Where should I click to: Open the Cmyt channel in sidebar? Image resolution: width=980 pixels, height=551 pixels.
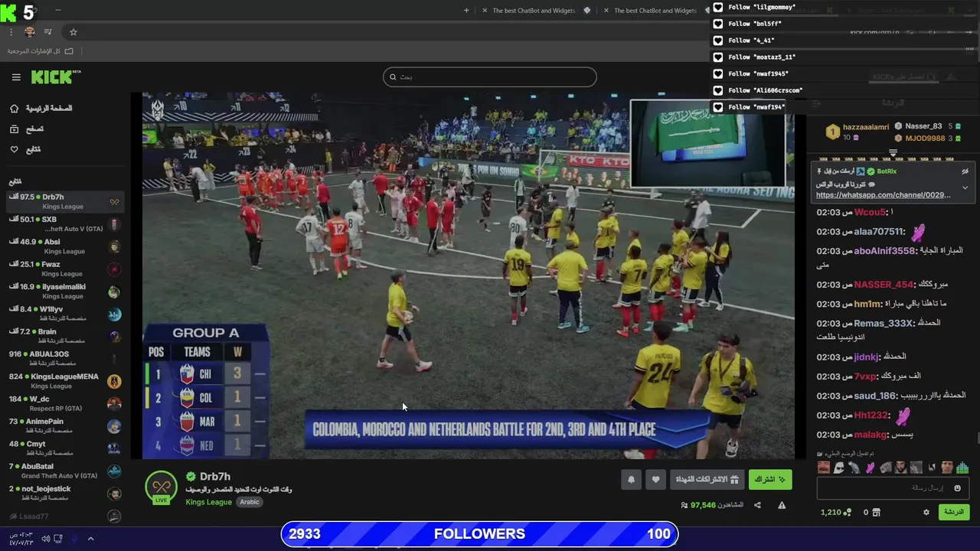pyautogui.click(x=65, y=448)
